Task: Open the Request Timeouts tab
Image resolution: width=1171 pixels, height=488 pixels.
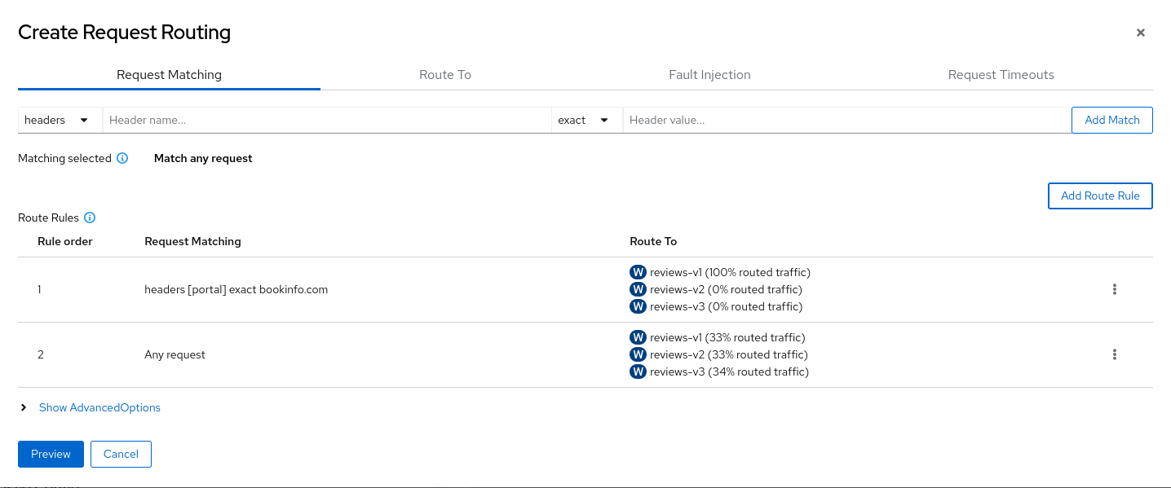Action: pyautogui.click(x=1001, y=74)
